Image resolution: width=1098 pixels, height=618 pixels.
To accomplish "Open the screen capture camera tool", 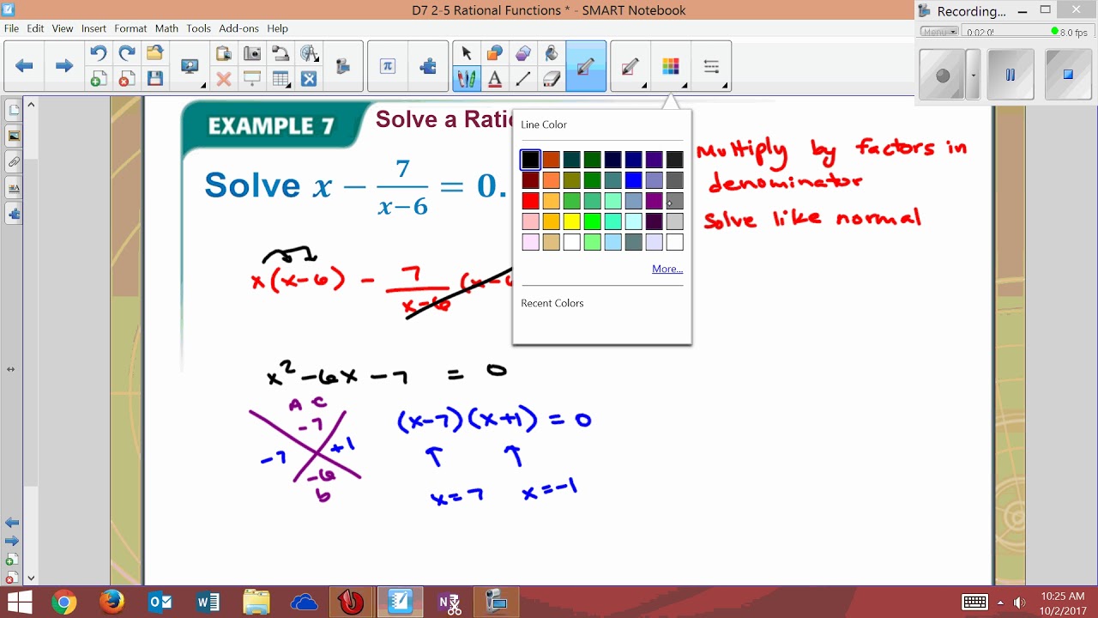I will point(252,53).
